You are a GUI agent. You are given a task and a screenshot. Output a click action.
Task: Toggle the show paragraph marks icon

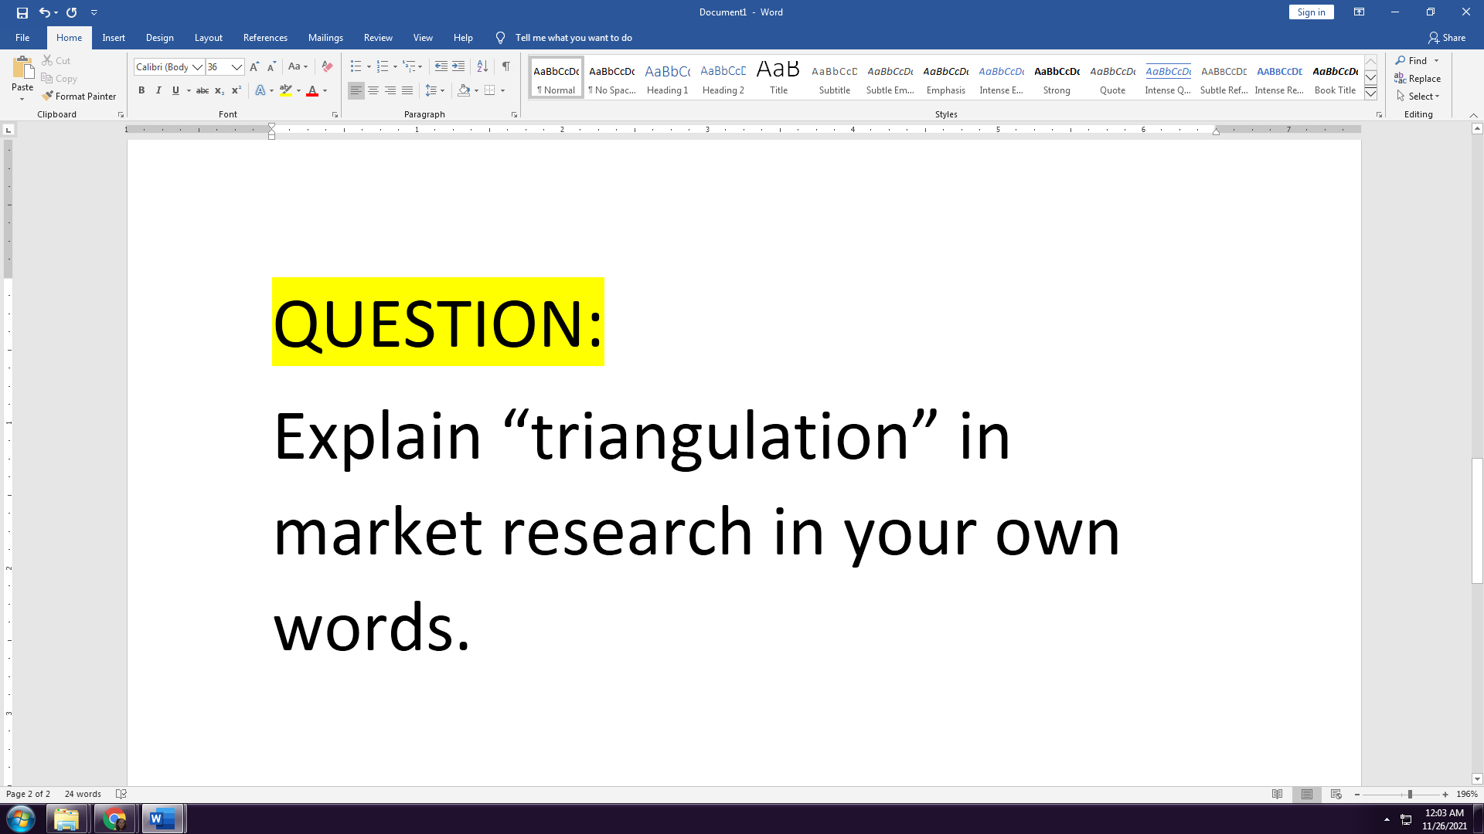pyautogui.click(x=506, y=66)
